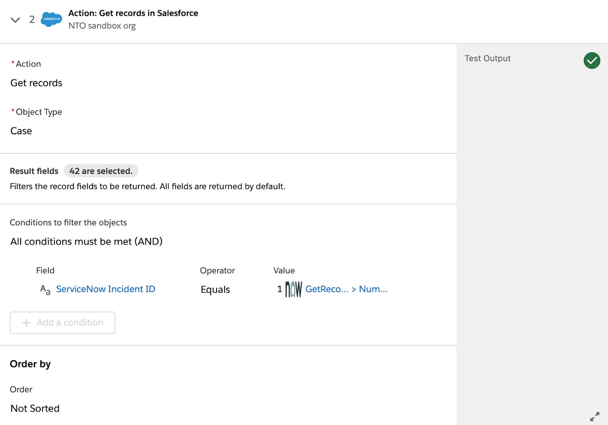
Task: Click the Operator column header
Action: (217, 271)
